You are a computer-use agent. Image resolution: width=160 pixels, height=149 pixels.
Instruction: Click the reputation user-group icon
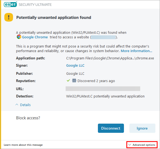pyautogui.click(x=74, y=80)
